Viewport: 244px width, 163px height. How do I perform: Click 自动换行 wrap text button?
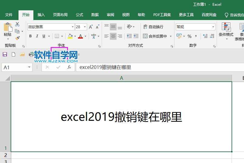(x=153, y=27)
